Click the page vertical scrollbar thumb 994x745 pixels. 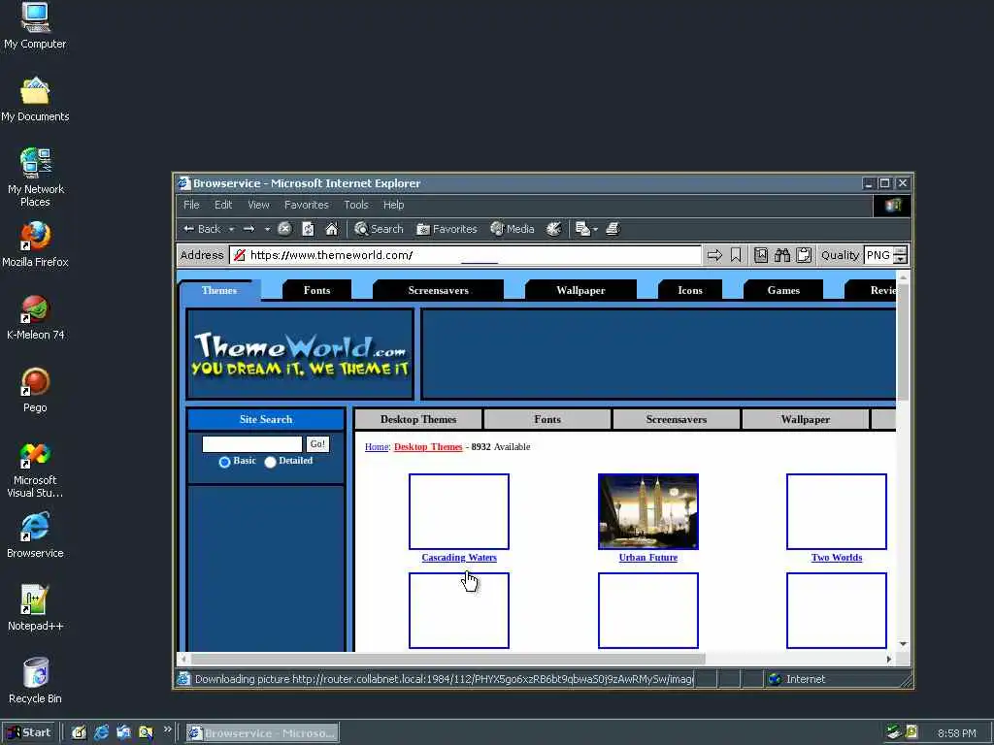pyautogui.click(x=903, y=342)
